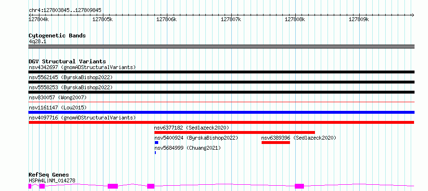Viewport: 428px width, 191px height.
Task: Click the nsv6377182 Sedlazeck2020 label
Action: point(191,128)
